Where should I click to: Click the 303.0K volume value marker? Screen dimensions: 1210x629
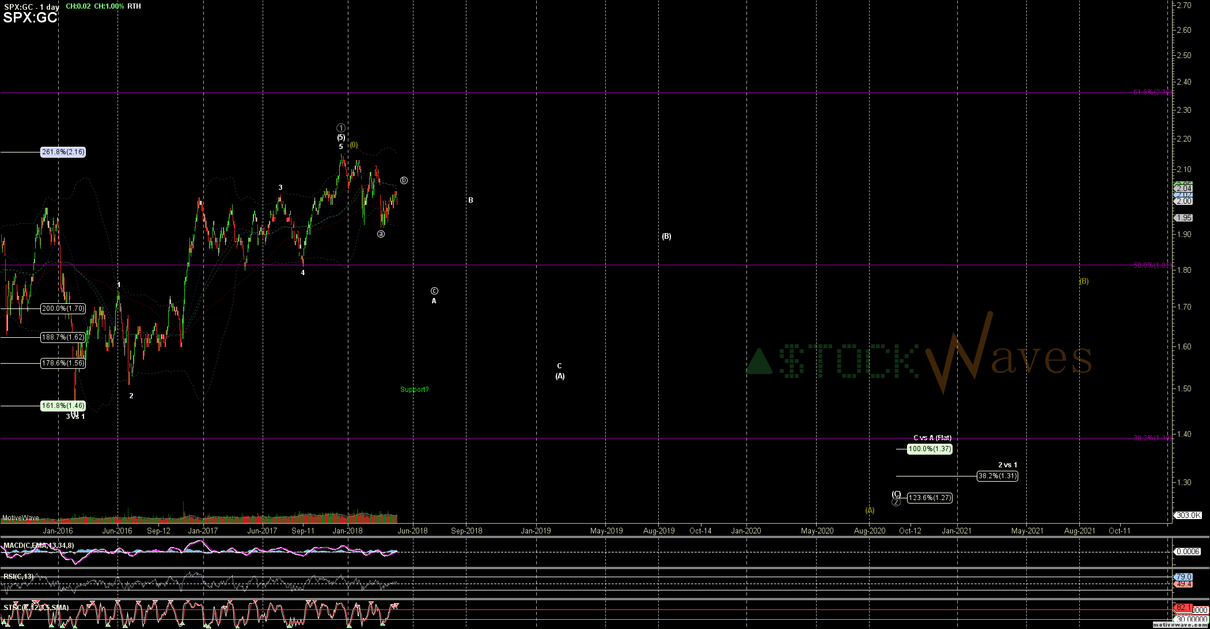point(1188,515)
